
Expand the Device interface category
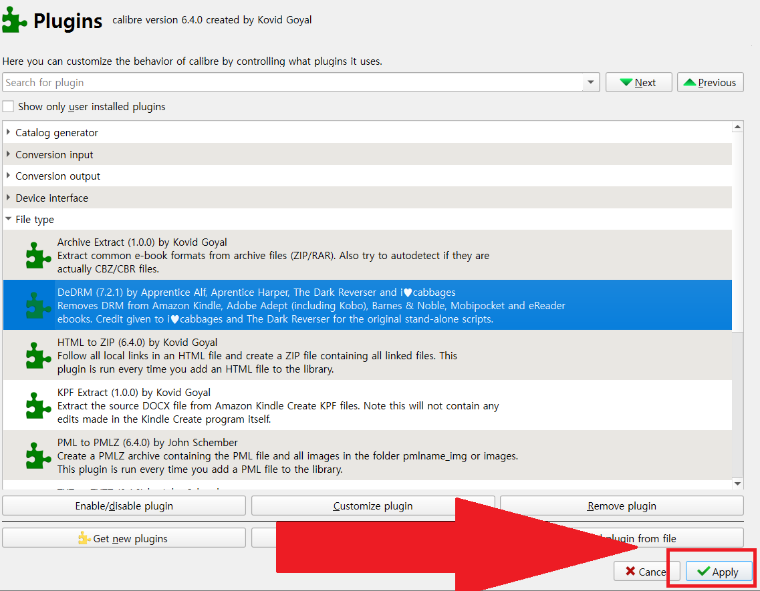[x=8, y=198]
